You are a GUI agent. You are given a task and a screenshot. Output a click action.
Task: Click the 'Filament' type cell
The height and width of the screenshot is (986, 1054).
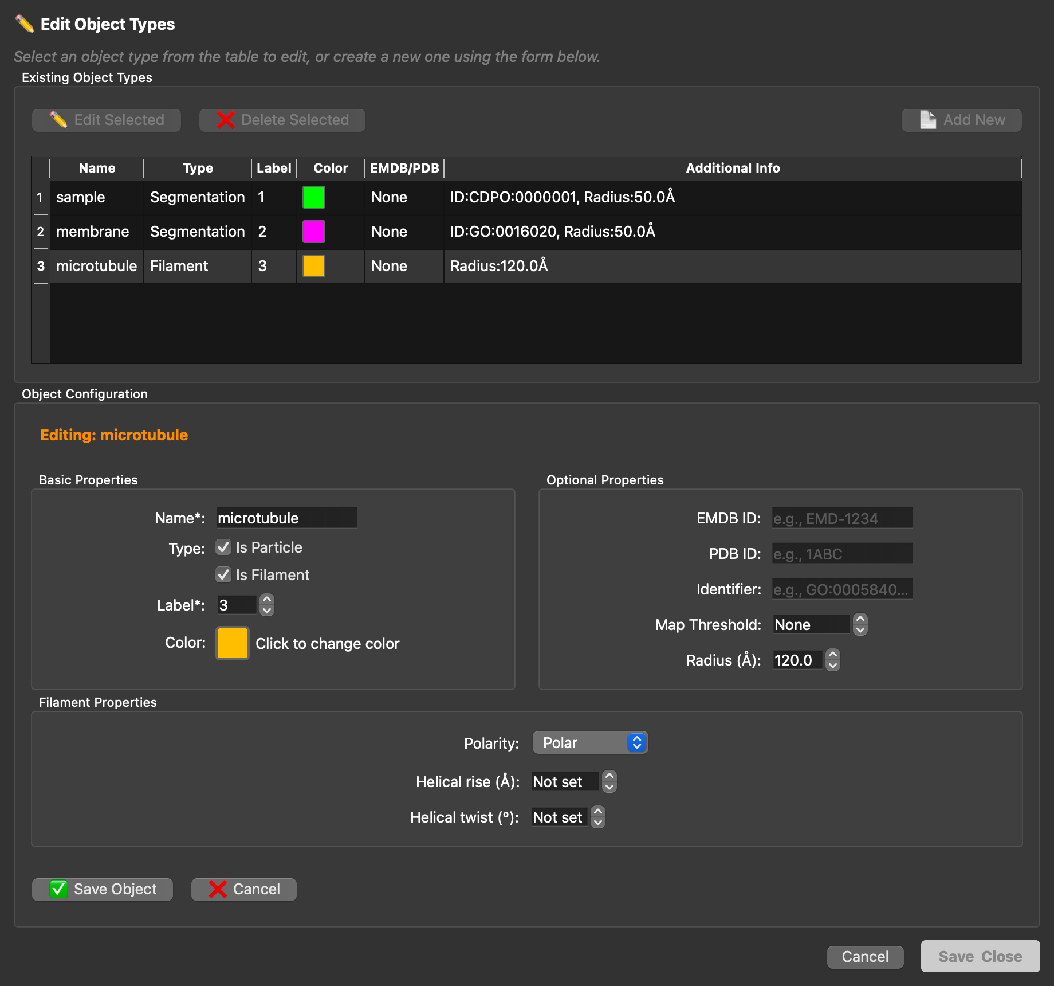pos(198,266)
